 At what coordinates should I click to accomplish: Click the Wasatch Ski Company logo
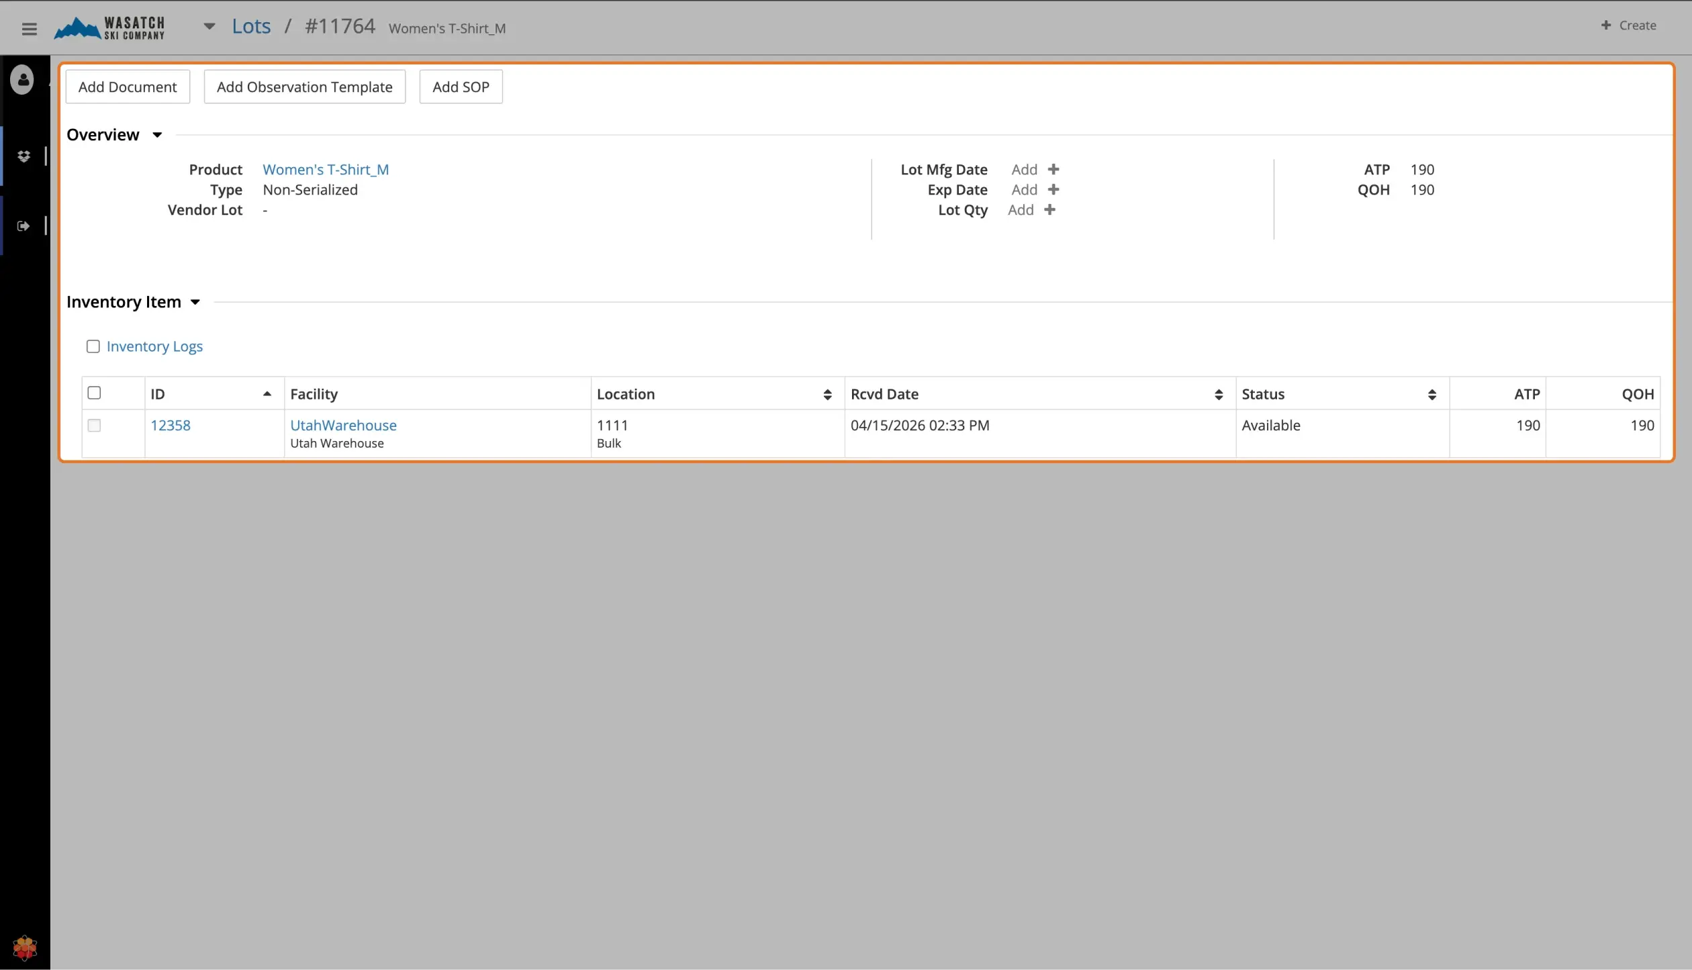pos(109,28)
